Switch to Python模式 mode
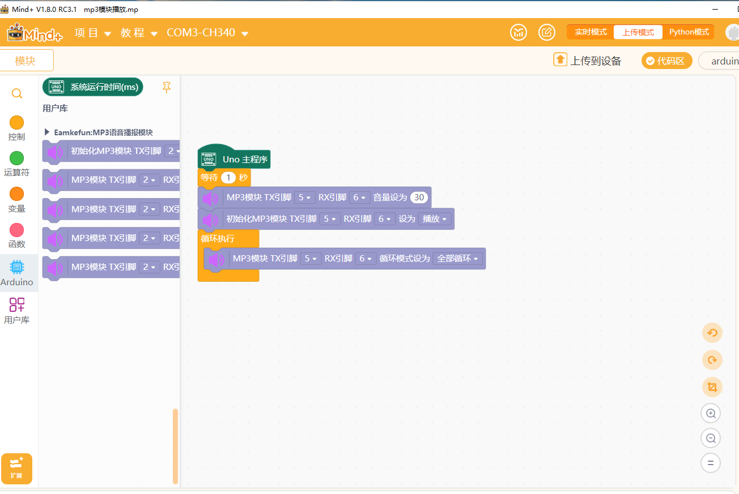Viewport: 739px width, 494px height. click(x=689, y=32)
